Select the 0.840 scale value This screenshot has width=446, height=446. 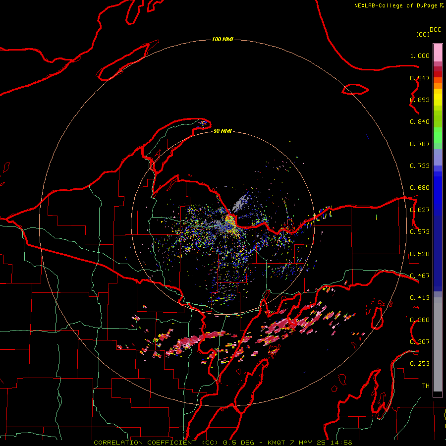pos(420,122)
